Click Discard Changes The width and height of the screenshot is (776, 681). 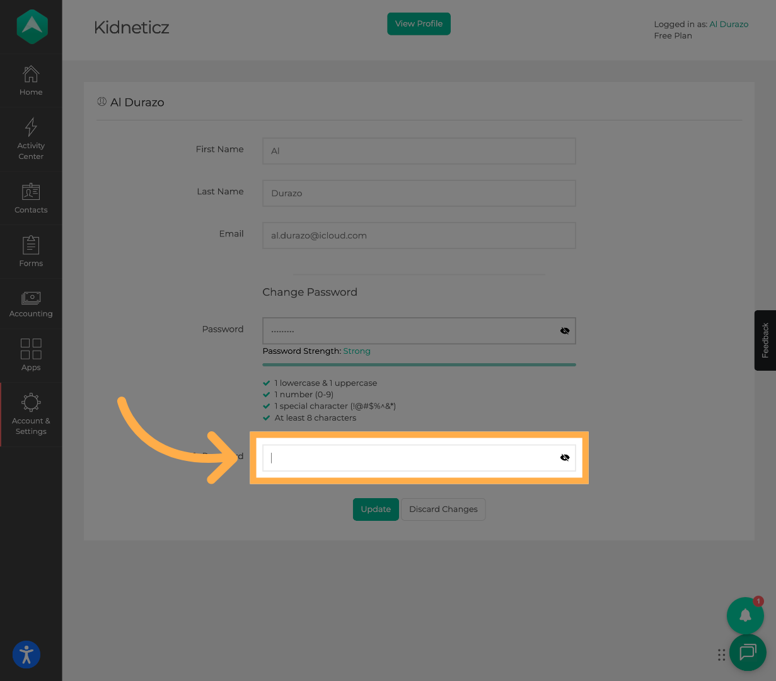click(x=443, y=509)
